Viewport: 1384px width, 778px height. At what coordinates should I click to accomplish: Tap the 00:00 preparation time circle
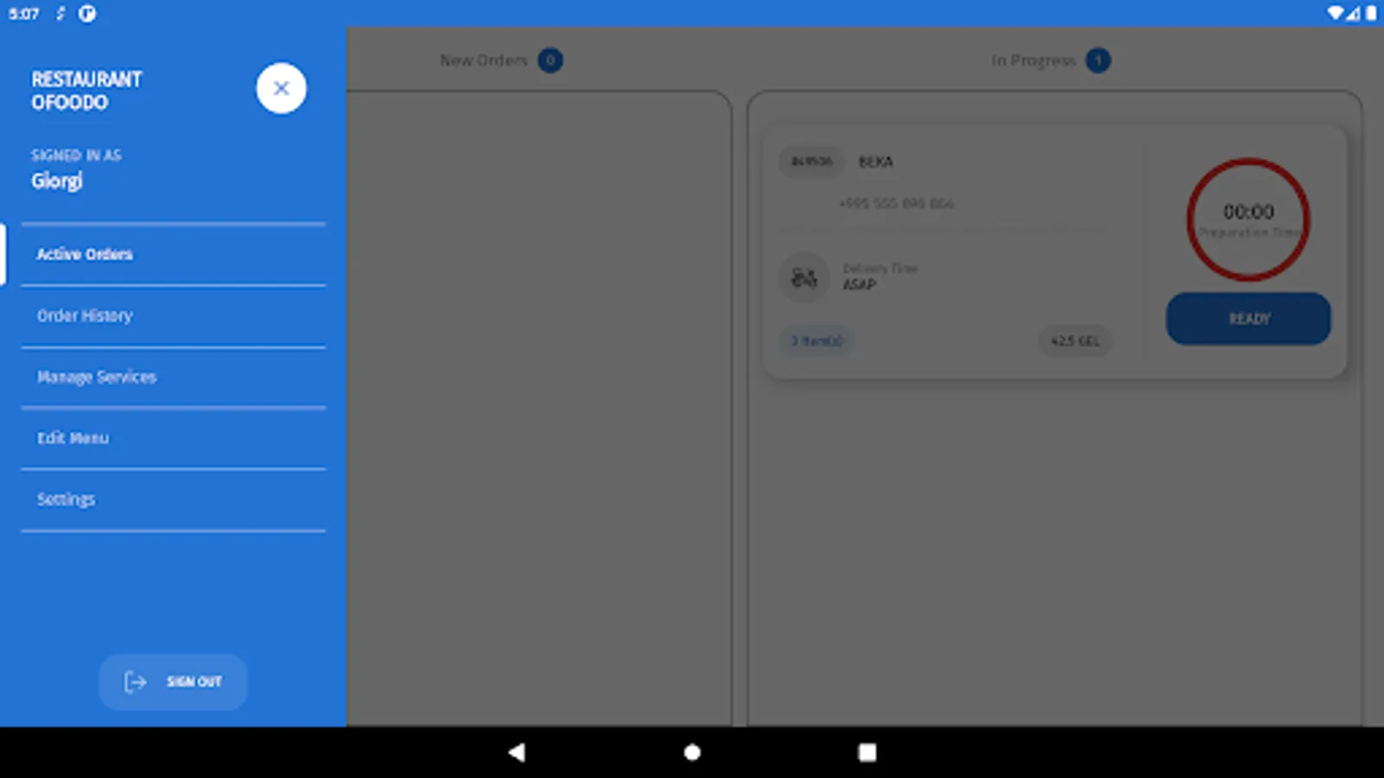pos(1248,220)
